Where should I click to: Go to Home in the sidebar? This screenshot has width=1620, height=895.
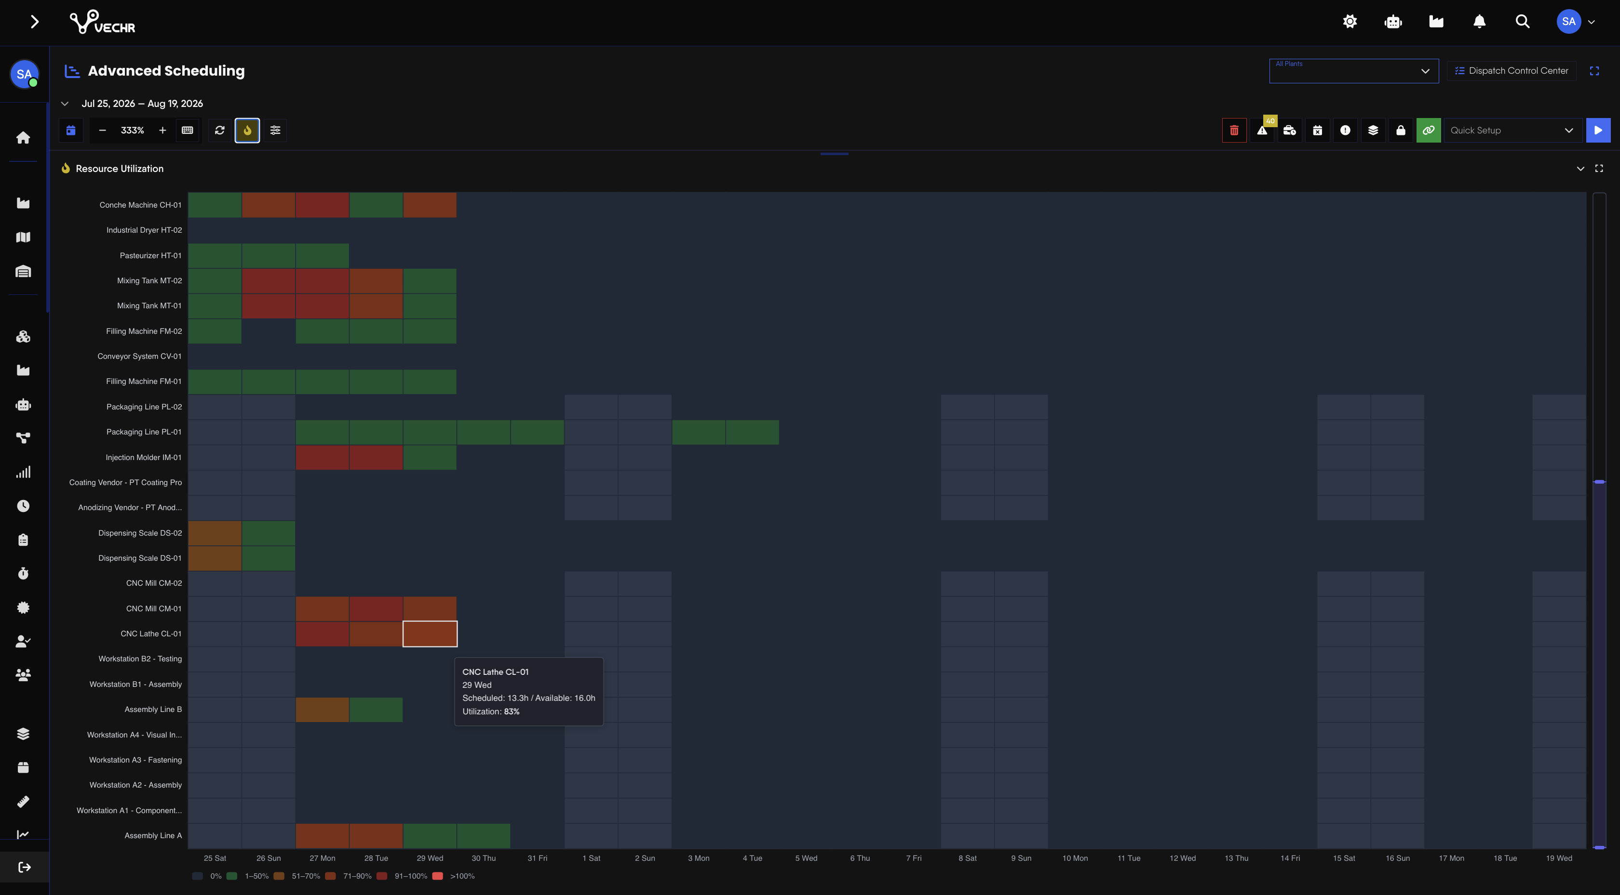[x=23, y=138]
